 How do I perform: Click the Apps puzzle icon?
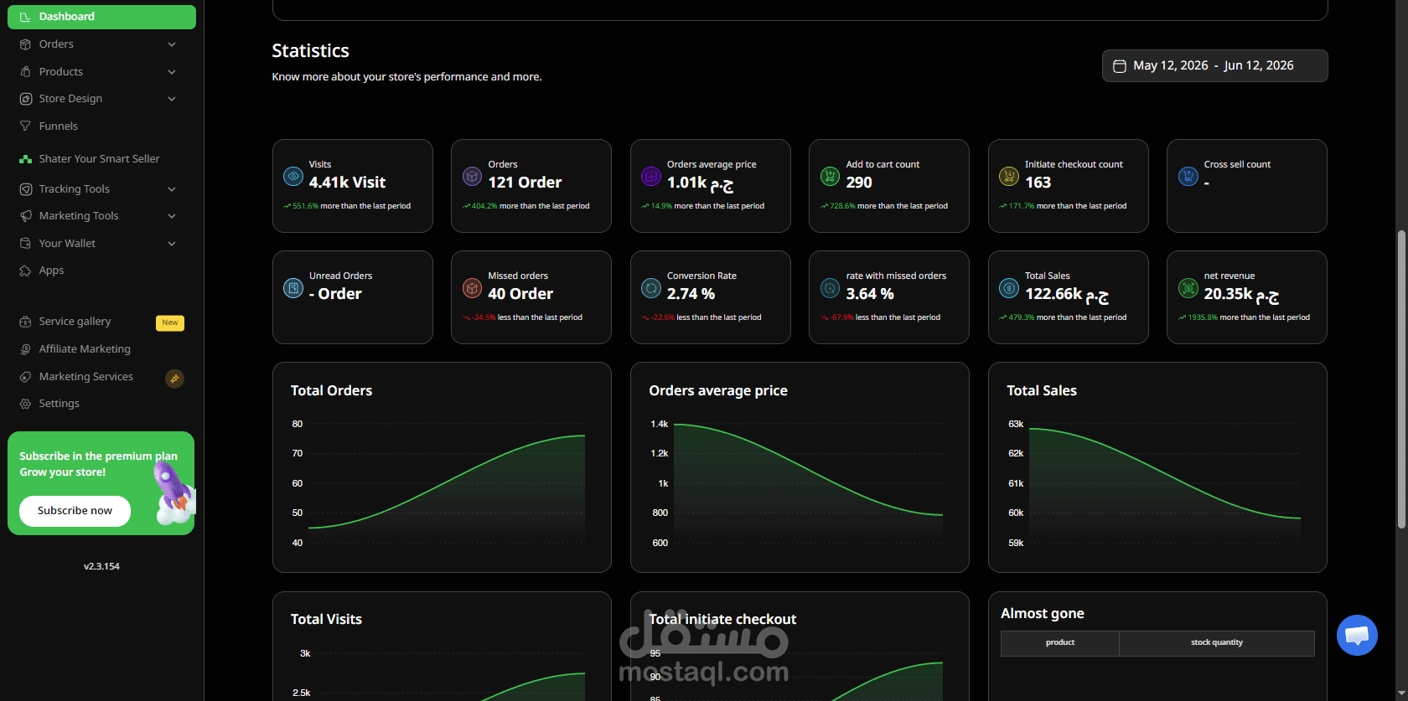click(x=25, y=271)
